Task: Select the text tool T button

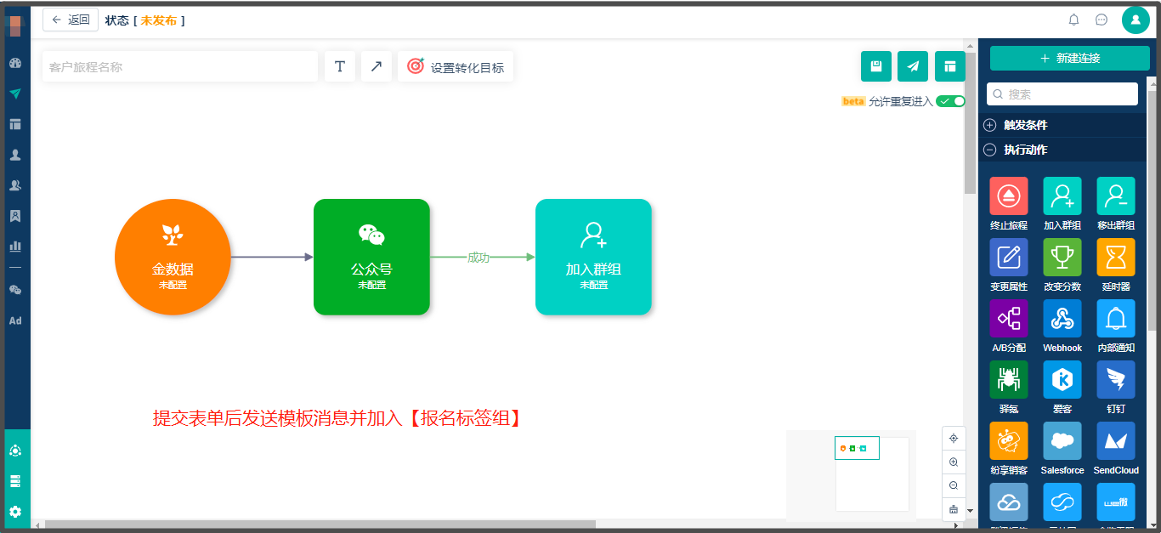Action: click(340, 66)
